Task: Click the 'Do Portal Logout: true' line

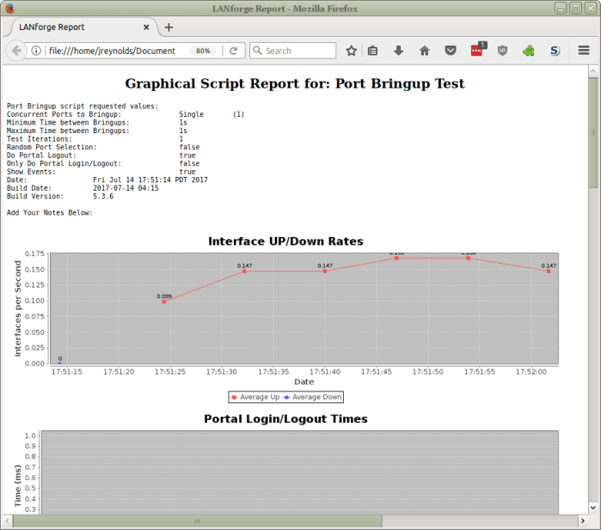Action: click(x=101, y=155)
